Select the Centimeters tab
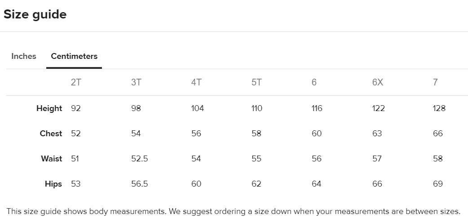This screenshot has height=223, width=468. point(74,56)
